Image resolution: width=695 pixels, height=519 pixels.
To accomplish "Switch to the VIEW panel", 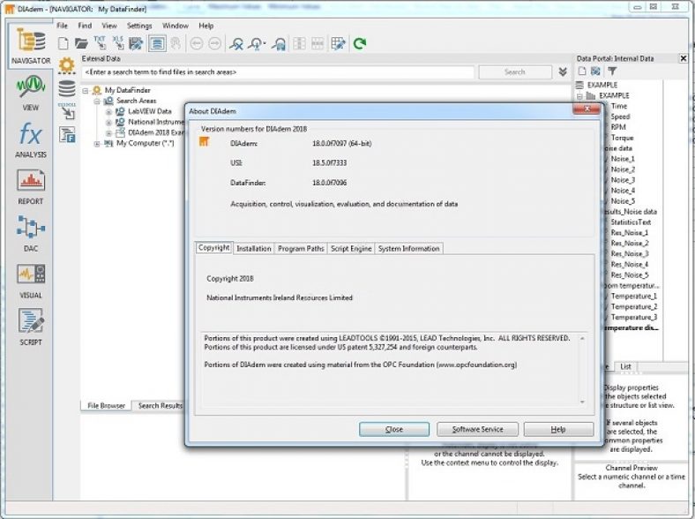I will (x=30, y=92).
